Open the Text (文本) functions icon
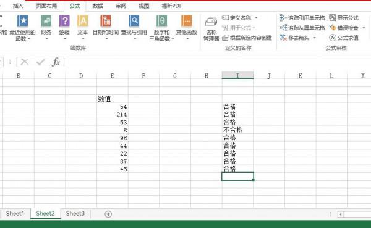 (83, 21)
